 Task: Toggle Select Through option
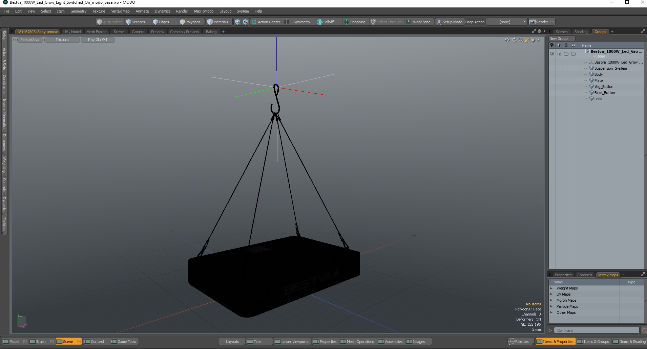pyautogui.click(x=386, y=22)
